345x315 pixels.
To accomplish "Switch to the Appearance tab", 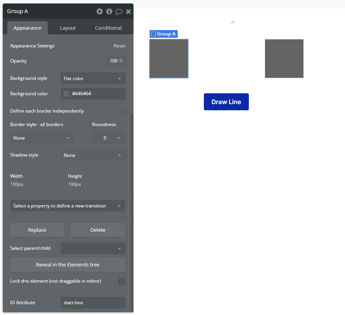I will (x=27, y=28).
